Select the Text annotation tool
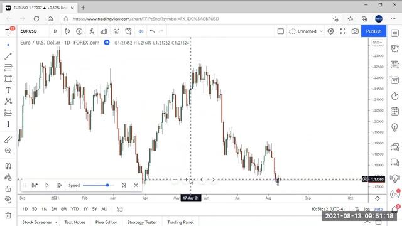The height and width of the screenshot is (226, 402). pos(8,90)
